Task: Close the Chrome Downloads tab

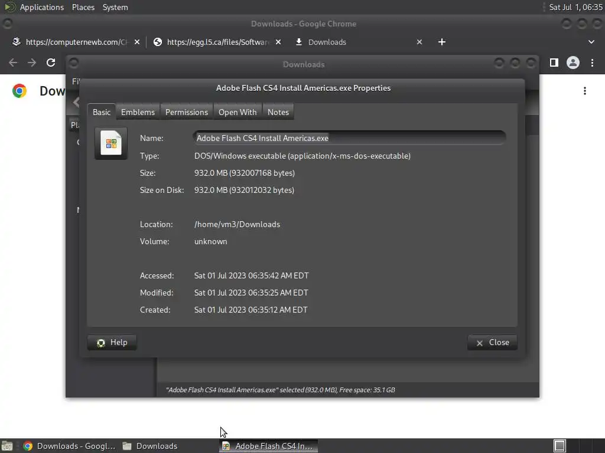Action: point(419,42)
